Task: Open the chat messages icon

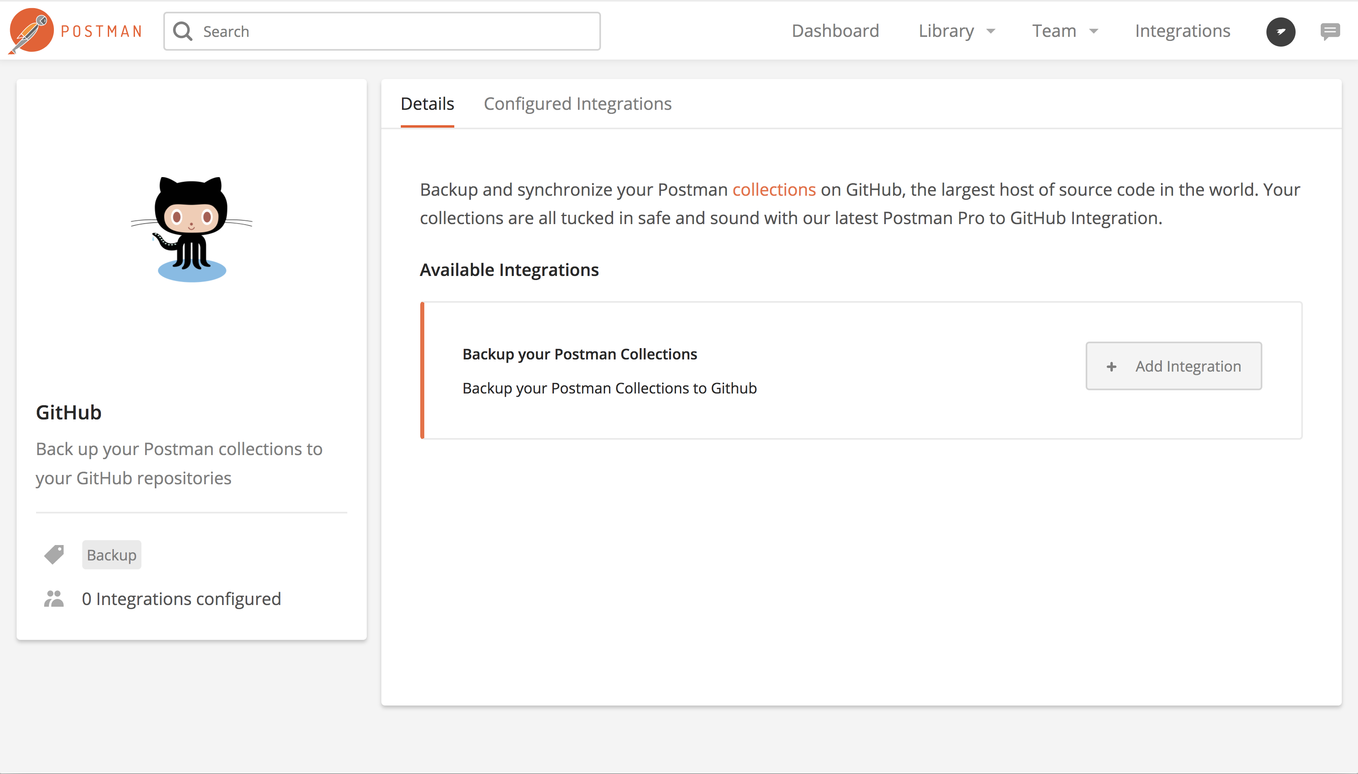Action: (1330, 31)
